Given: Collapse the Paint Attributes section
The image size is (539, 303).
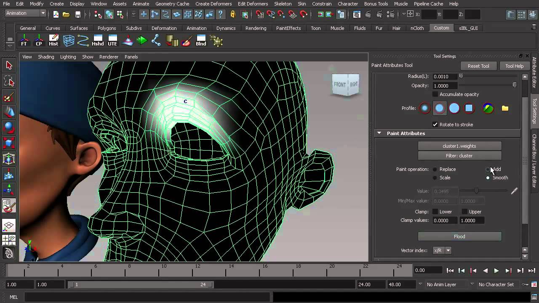Looking at the screenshot, I should pyautogui.click(x=379, y=133).
